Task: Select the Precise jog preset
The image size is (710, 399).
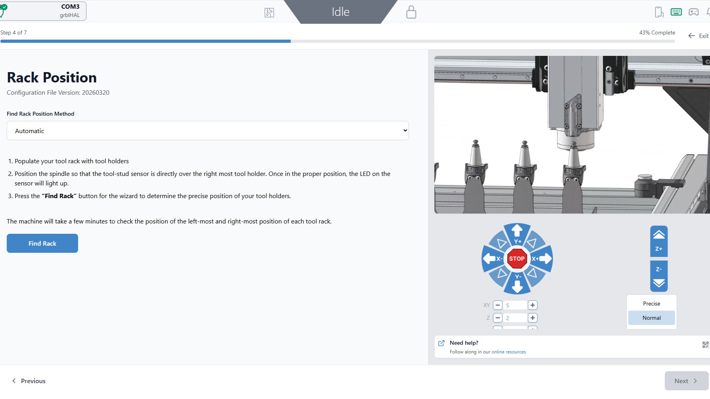Action: [651, 304]
